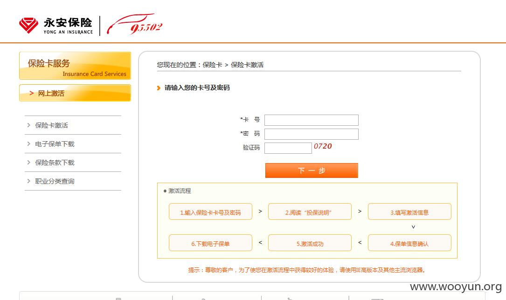Click 保险卡 in the breadcrumb path
Screen dimensions: 506x300
[212, 65]
